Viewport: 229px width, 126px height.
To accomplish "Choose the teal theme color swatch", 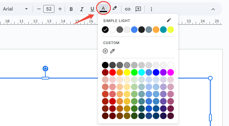I will 163,30.
